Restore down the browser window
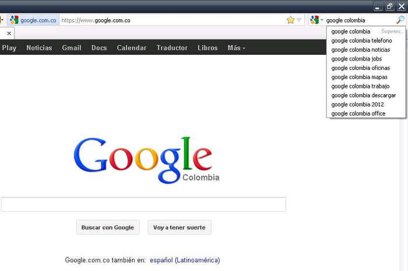Screen dimensions: 408x271 click(x=389, y=6)
